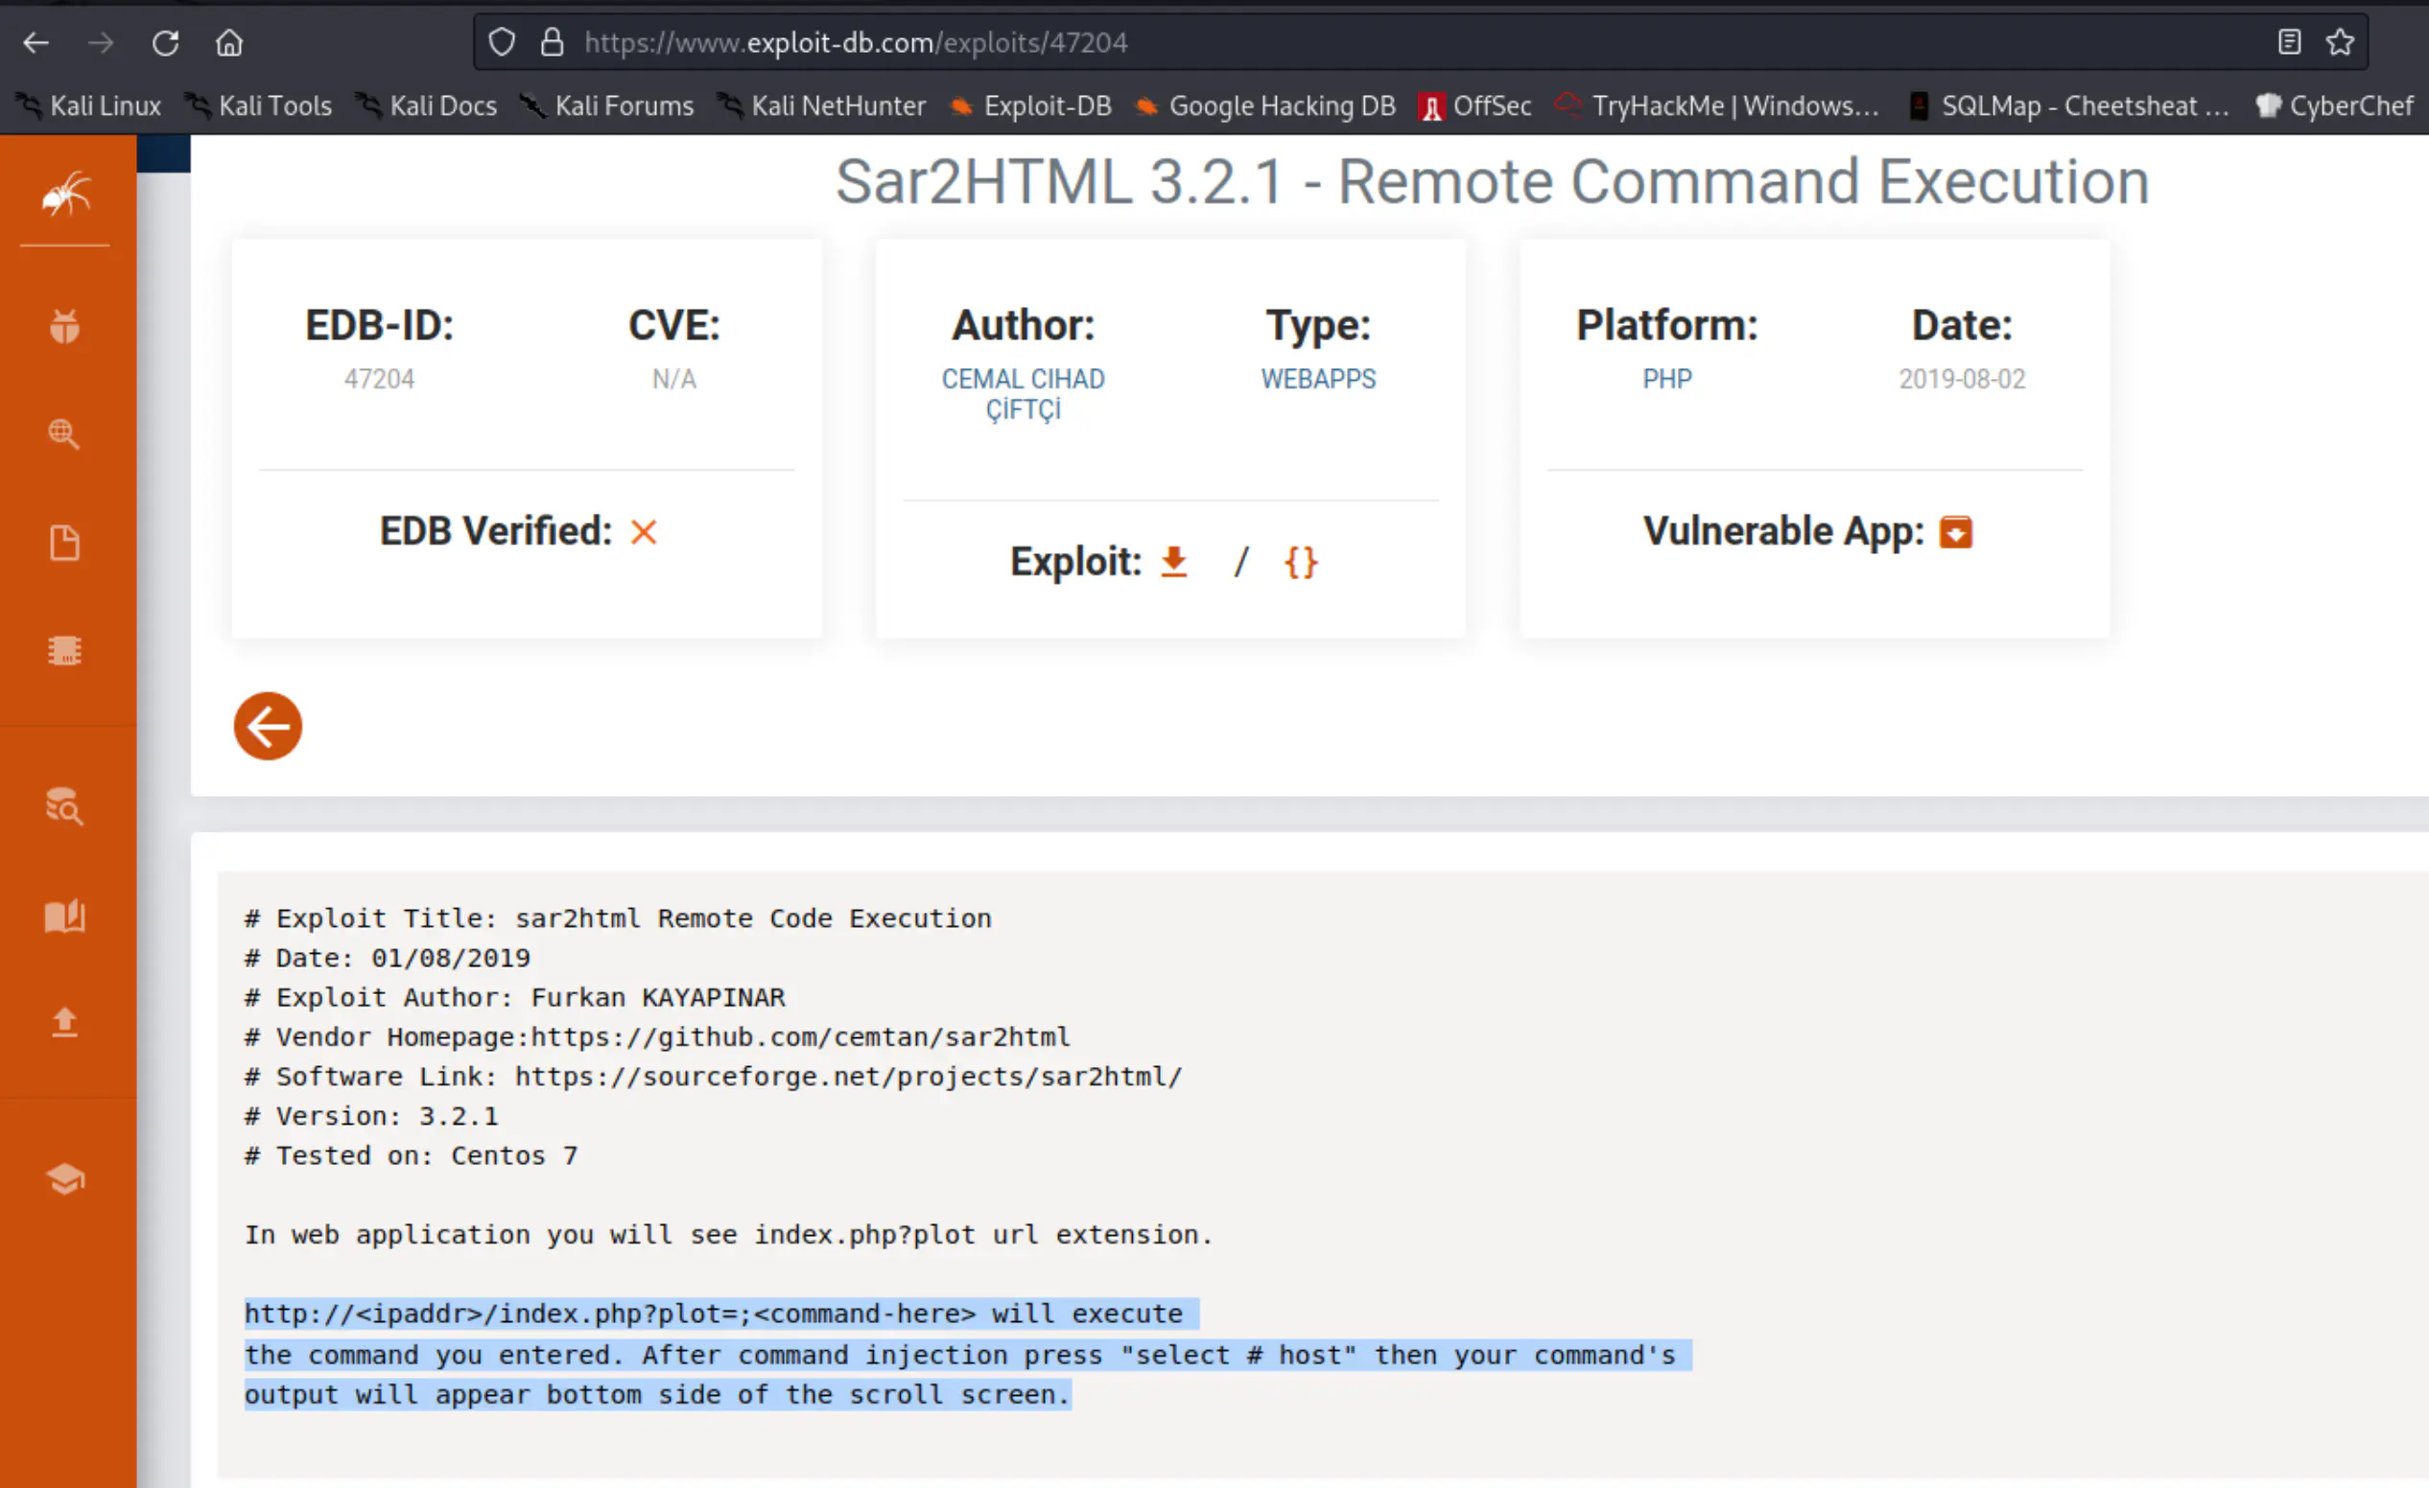The image size is (2429, 1488).
Task: Download the Vulnerable App archive
Action: pyautogui.click(x=1956, y=532)
